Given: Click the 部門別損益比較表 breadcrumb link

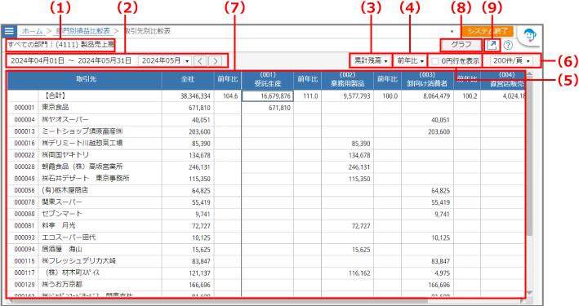Looking at the screenshot, I should pos(82,31).
